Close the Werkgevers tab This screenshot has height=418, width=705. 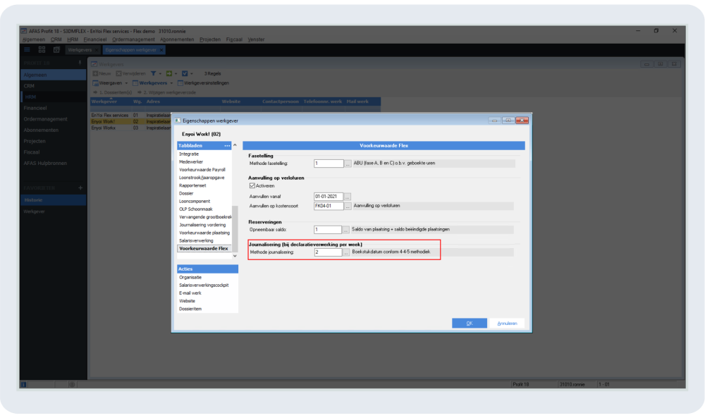tap(96, 50)
